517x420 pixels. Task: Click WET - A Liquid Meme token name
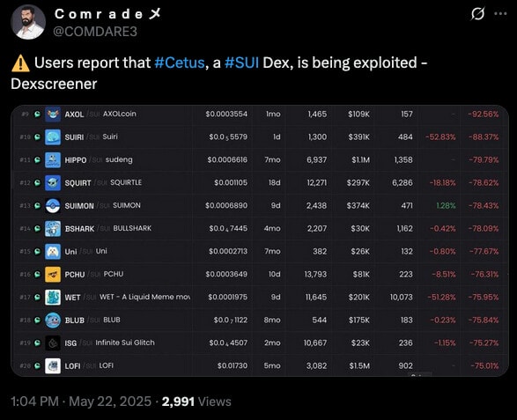click(x=144, y=297)
